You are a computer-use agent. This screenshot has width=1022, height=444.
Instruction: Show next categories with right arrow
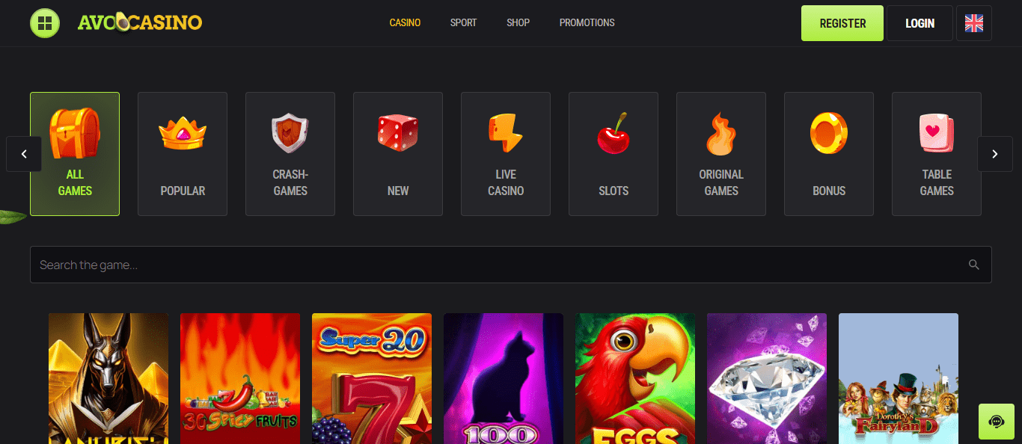pyautogui.click(x=995, y=154)
